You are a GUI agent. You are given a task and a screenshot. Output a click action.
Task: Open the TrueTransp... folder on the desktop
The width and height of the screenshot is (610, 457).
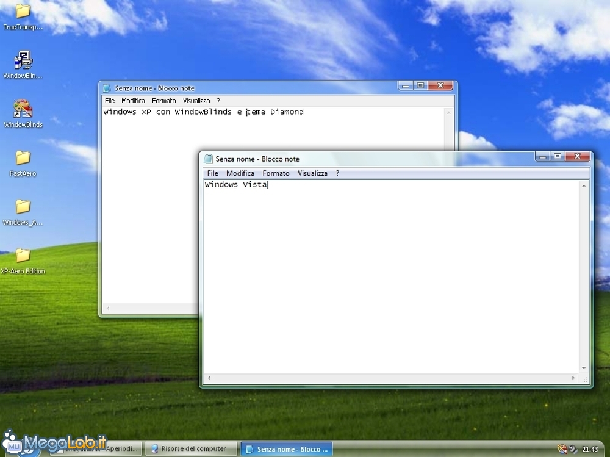pos(23,16)
